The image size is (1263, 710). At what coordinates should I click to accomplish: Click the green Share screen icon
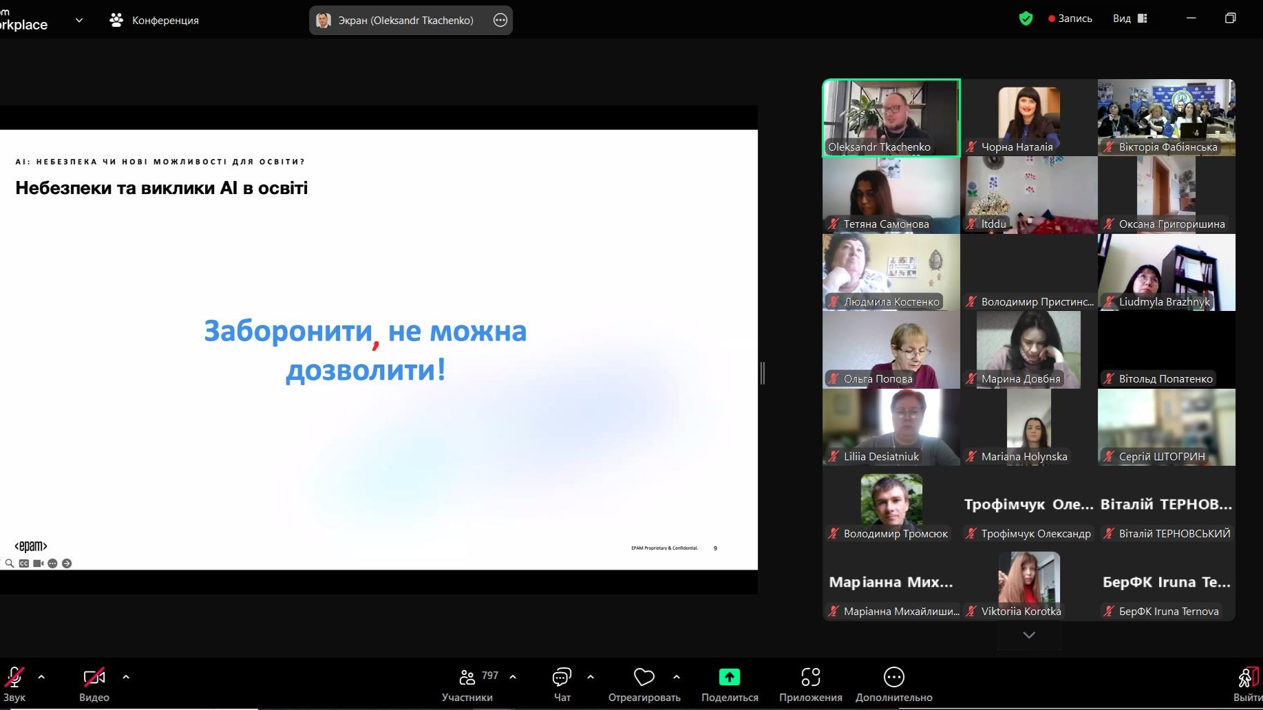coord(729,678)
